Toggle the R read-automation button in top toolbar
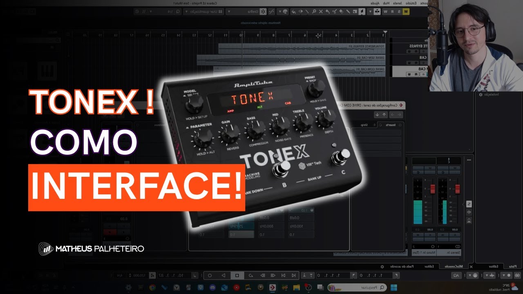Viewport: 523px width, 294px height. tap(392, 11)
